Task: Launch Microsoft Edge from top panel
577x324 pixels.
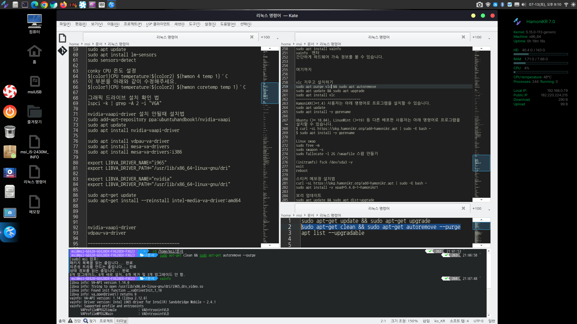Action: coord(35,4)
